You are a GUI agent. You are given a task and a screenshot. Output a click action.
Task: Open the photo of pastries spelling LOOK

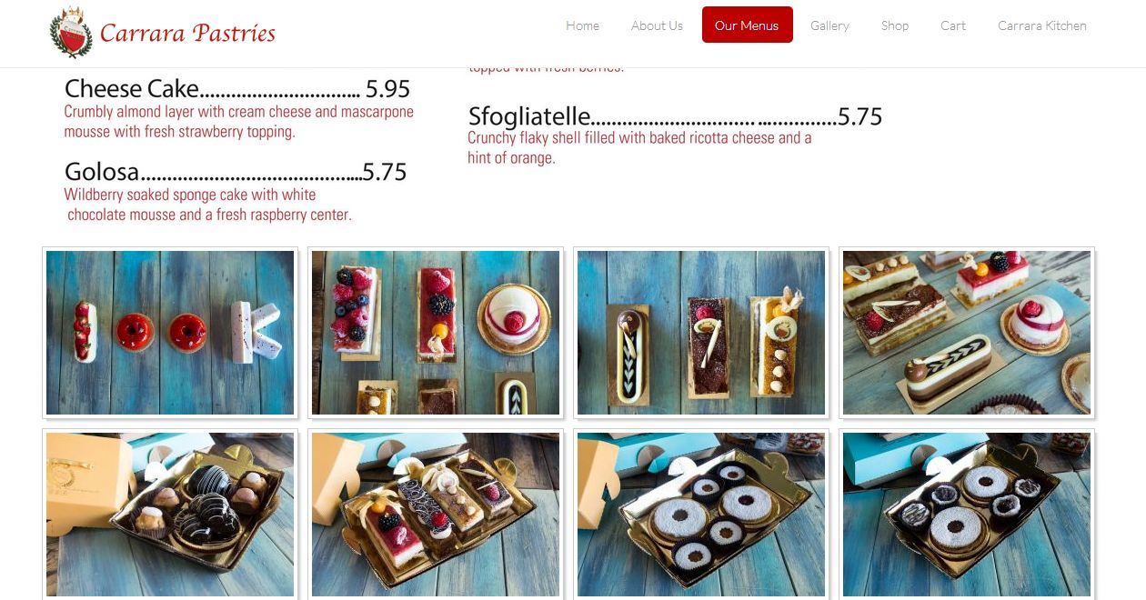point(170,333)
